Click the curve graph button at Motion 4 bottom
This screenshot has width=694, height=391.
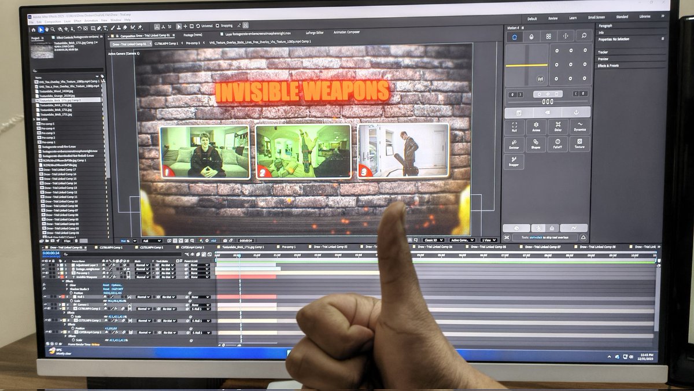click(574, 228)
